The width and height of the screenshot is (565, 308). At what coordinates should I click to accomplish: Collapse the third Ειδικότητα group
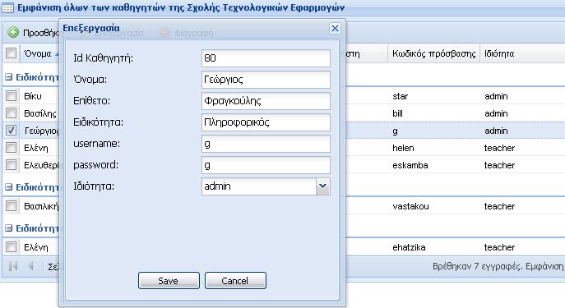coord(9,228)
